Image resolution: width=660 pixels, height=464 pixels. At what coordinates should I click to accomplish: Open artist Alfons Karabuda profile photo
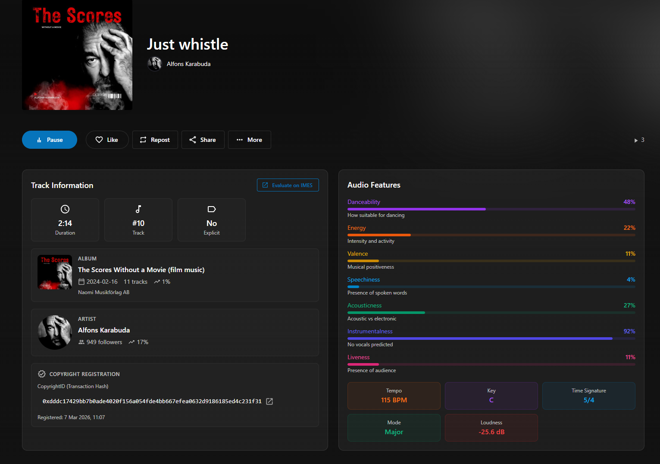55,332
